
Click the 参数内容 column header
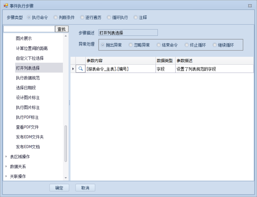(120, 61)
